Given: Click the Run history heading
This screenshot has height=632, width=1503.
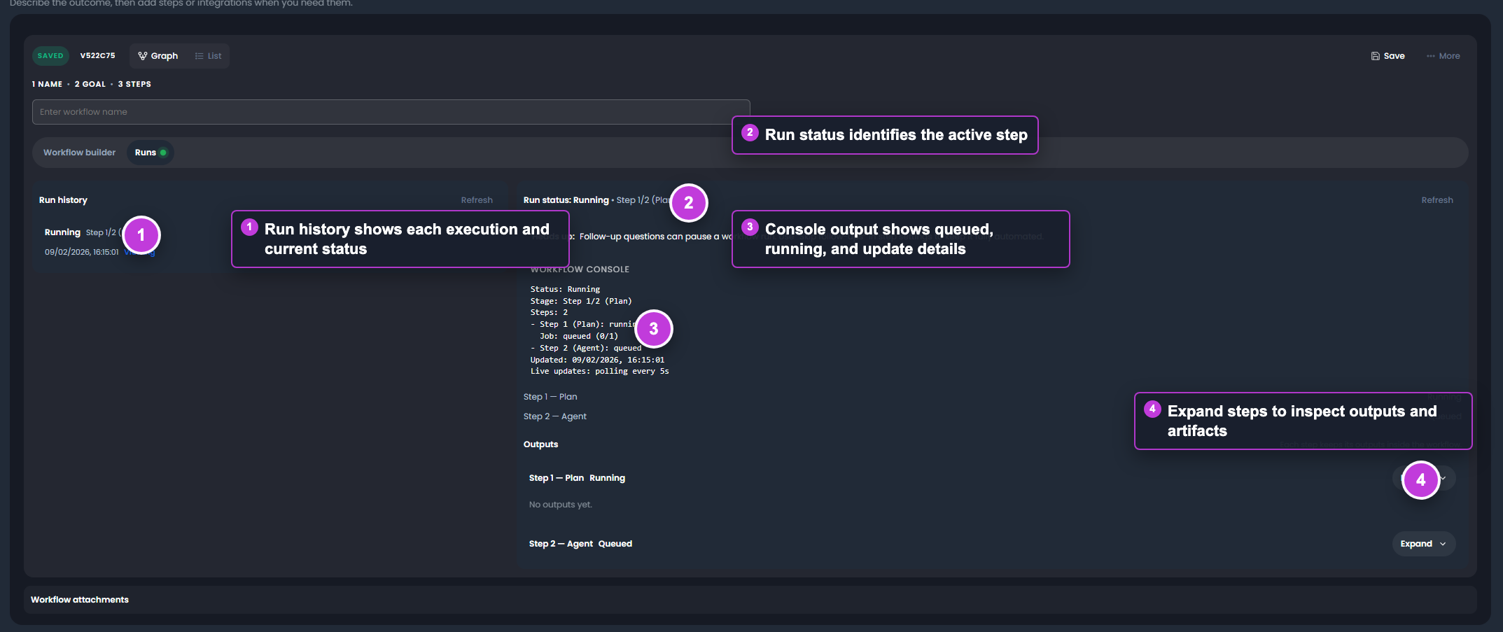Looking at the screenshot, I should pos(63,200).
